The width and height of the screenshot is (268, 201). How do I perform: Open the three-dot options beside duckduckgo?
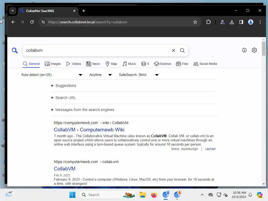[x=202, y=149]
